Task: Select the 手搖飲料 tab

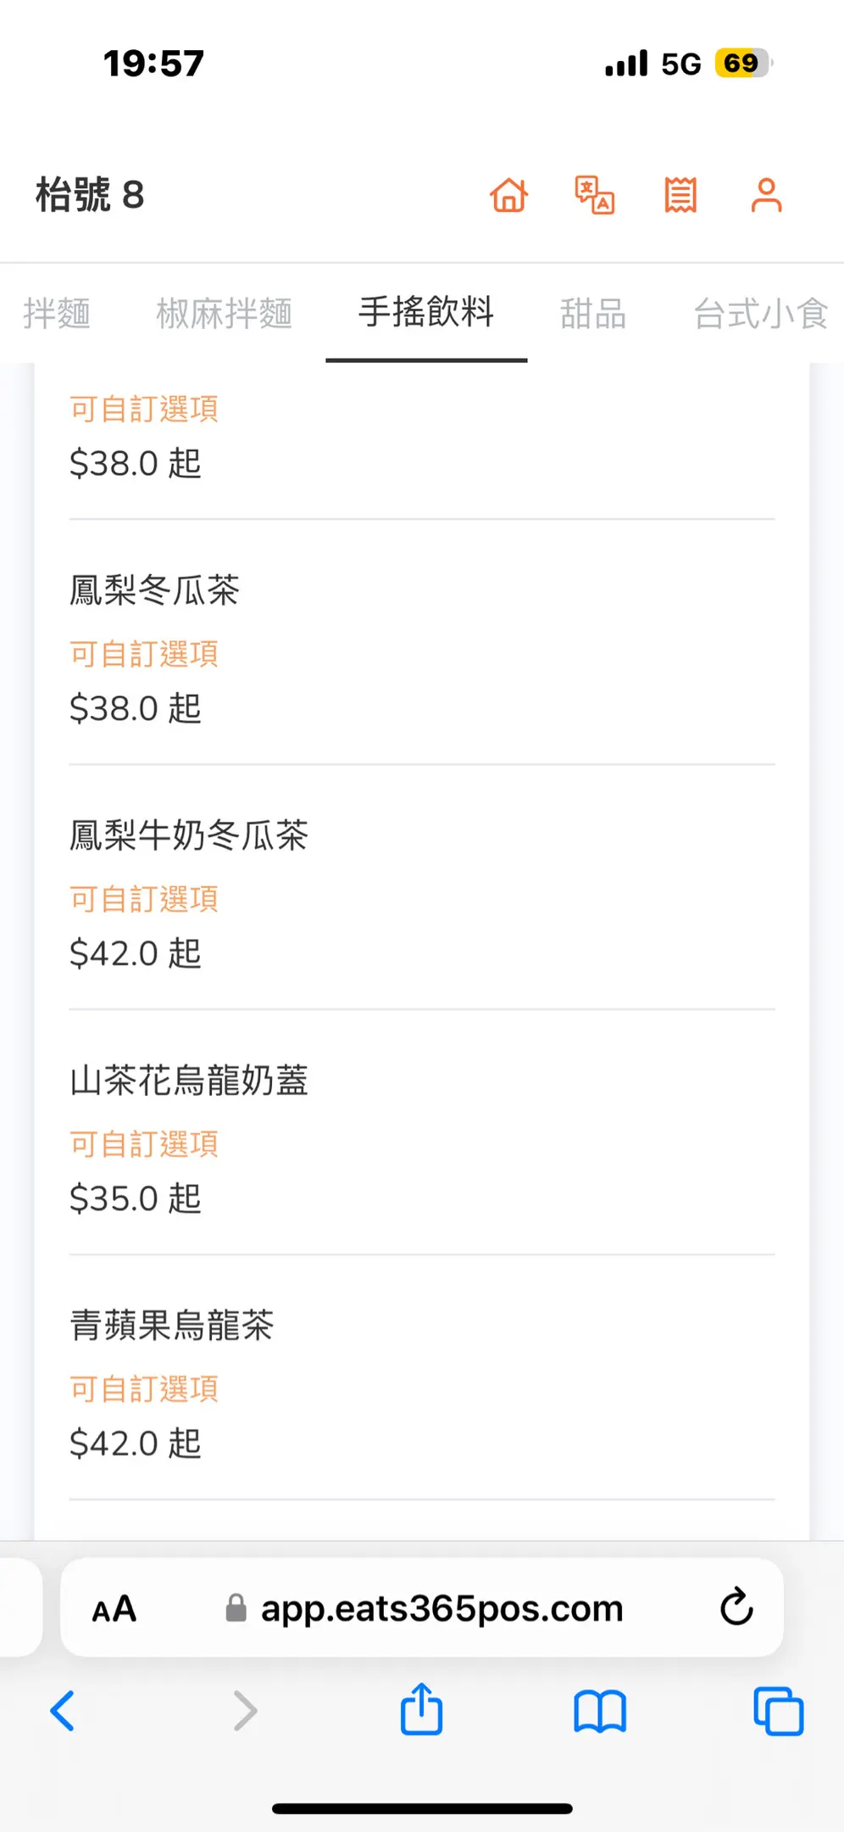Action: 426,312
